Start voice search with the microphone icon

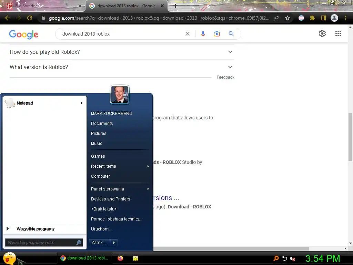(x=203, y=34)
